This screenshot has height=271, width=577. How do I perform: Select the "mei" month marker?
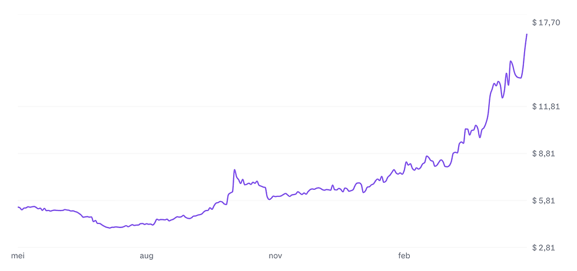tap(18, 256)
